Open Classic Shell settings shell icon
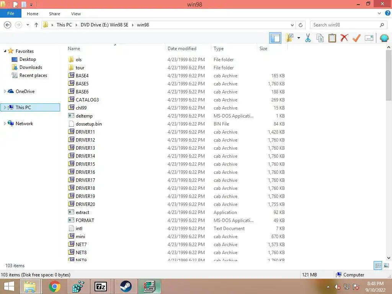 [384, 38]
